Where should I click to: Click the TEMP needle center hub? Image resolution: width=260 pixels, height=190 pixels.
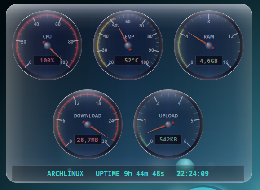point(128,45)
